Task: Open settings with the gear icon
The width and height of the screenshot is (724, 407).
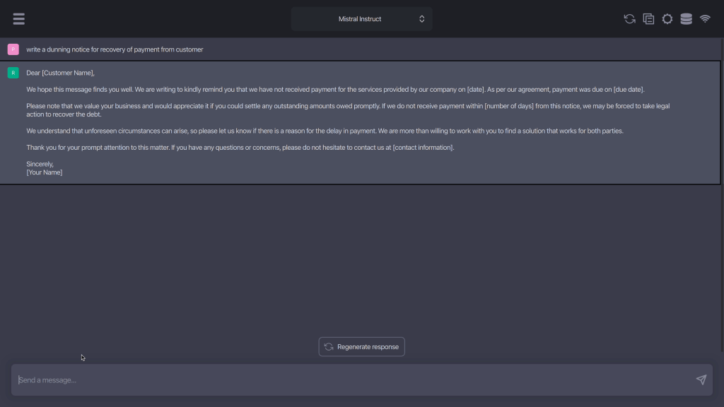Action: [667, 19]
